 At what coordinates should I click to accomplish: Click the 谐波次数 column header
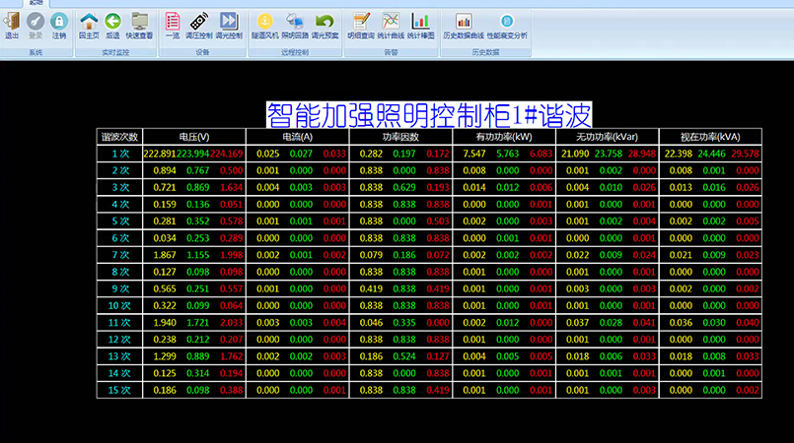[x=119, y=137]
